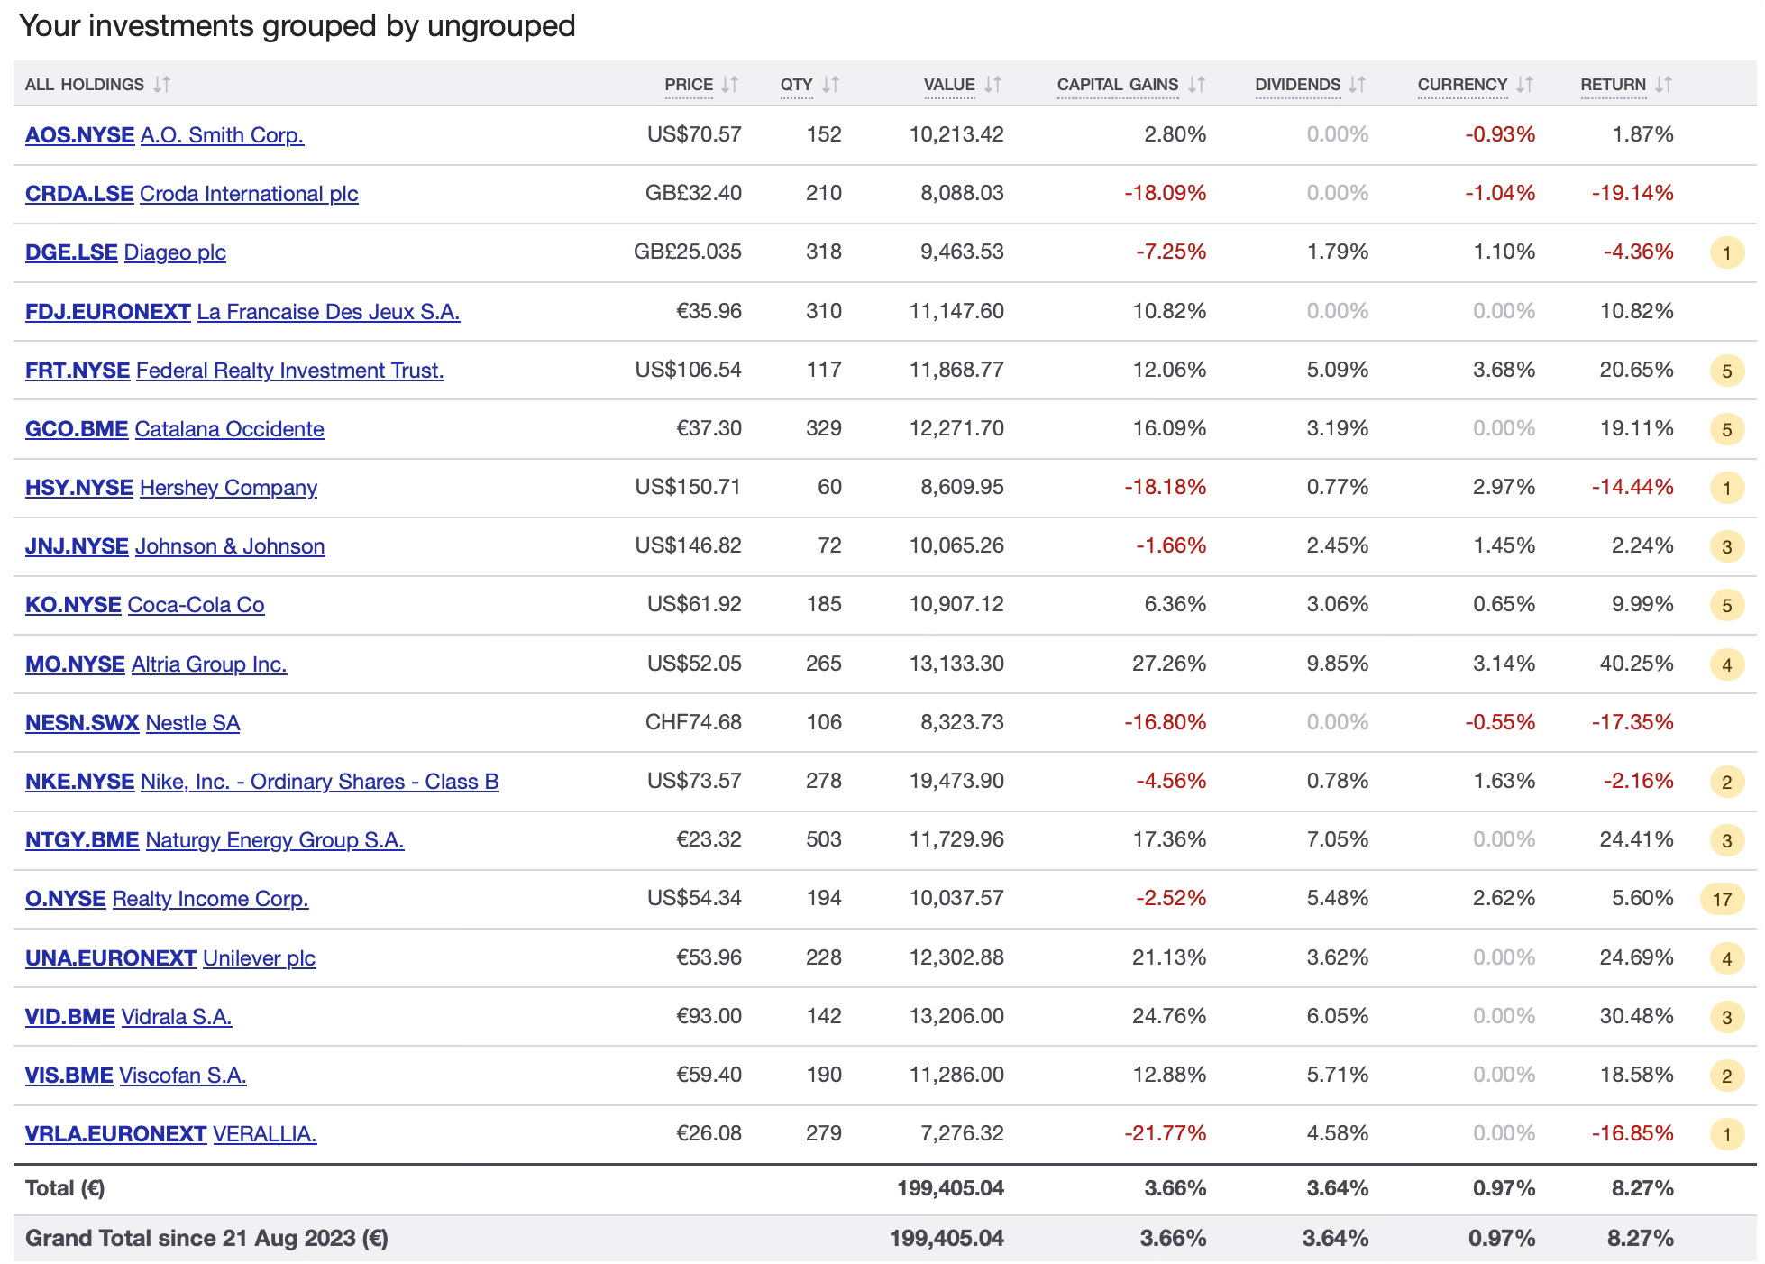Open Unilever plc badge showing 4

tap(1726, 958)
